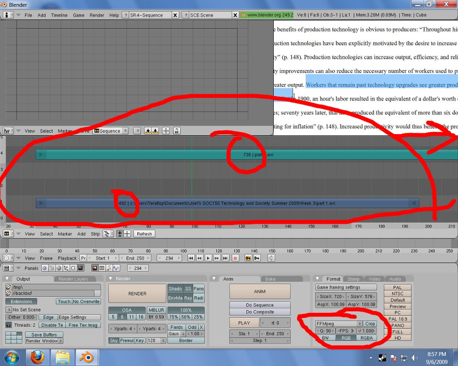Click the delete keyframe key icon
458x366 pixels.
click(257, 258)
